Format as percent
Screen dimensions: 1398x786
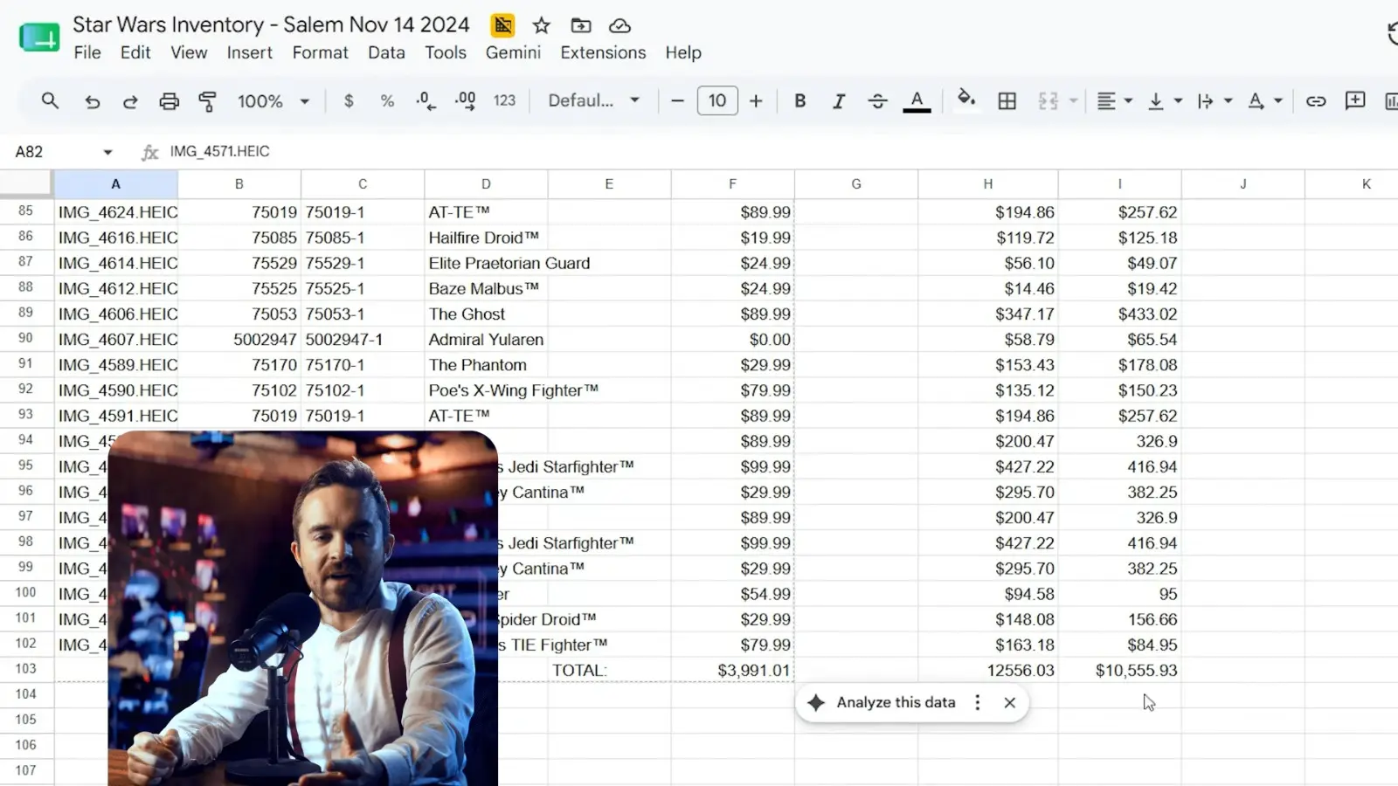387,100
